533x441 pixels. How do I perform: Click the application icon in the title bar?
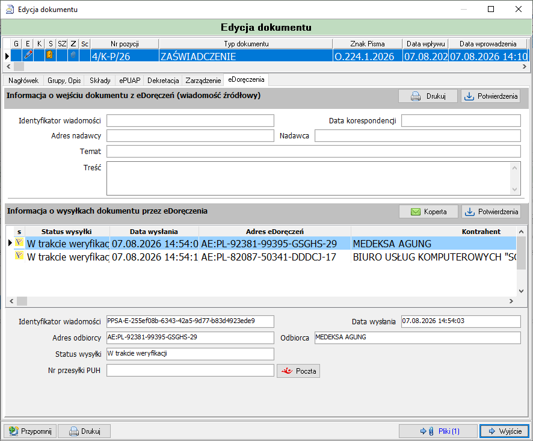pyautogui.click(x=10, y=9)
